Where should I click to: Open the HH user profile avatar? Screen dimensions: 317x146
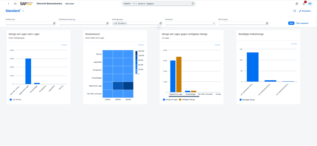310,4
